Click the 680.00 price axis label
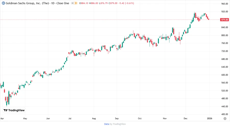 click(225, 59)
